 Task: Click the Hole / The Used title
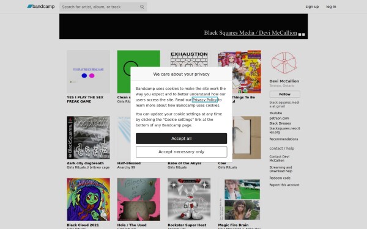click(x=132, y=225)
